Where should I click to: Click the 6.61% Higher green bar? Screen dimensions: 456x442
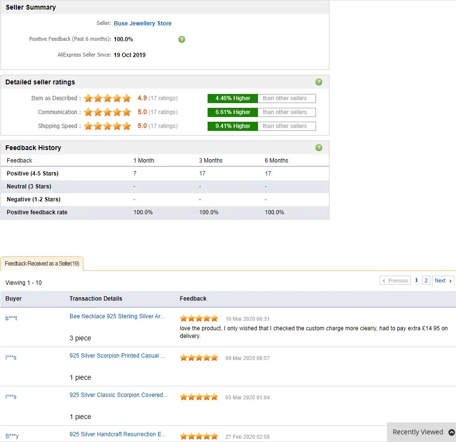233,112
